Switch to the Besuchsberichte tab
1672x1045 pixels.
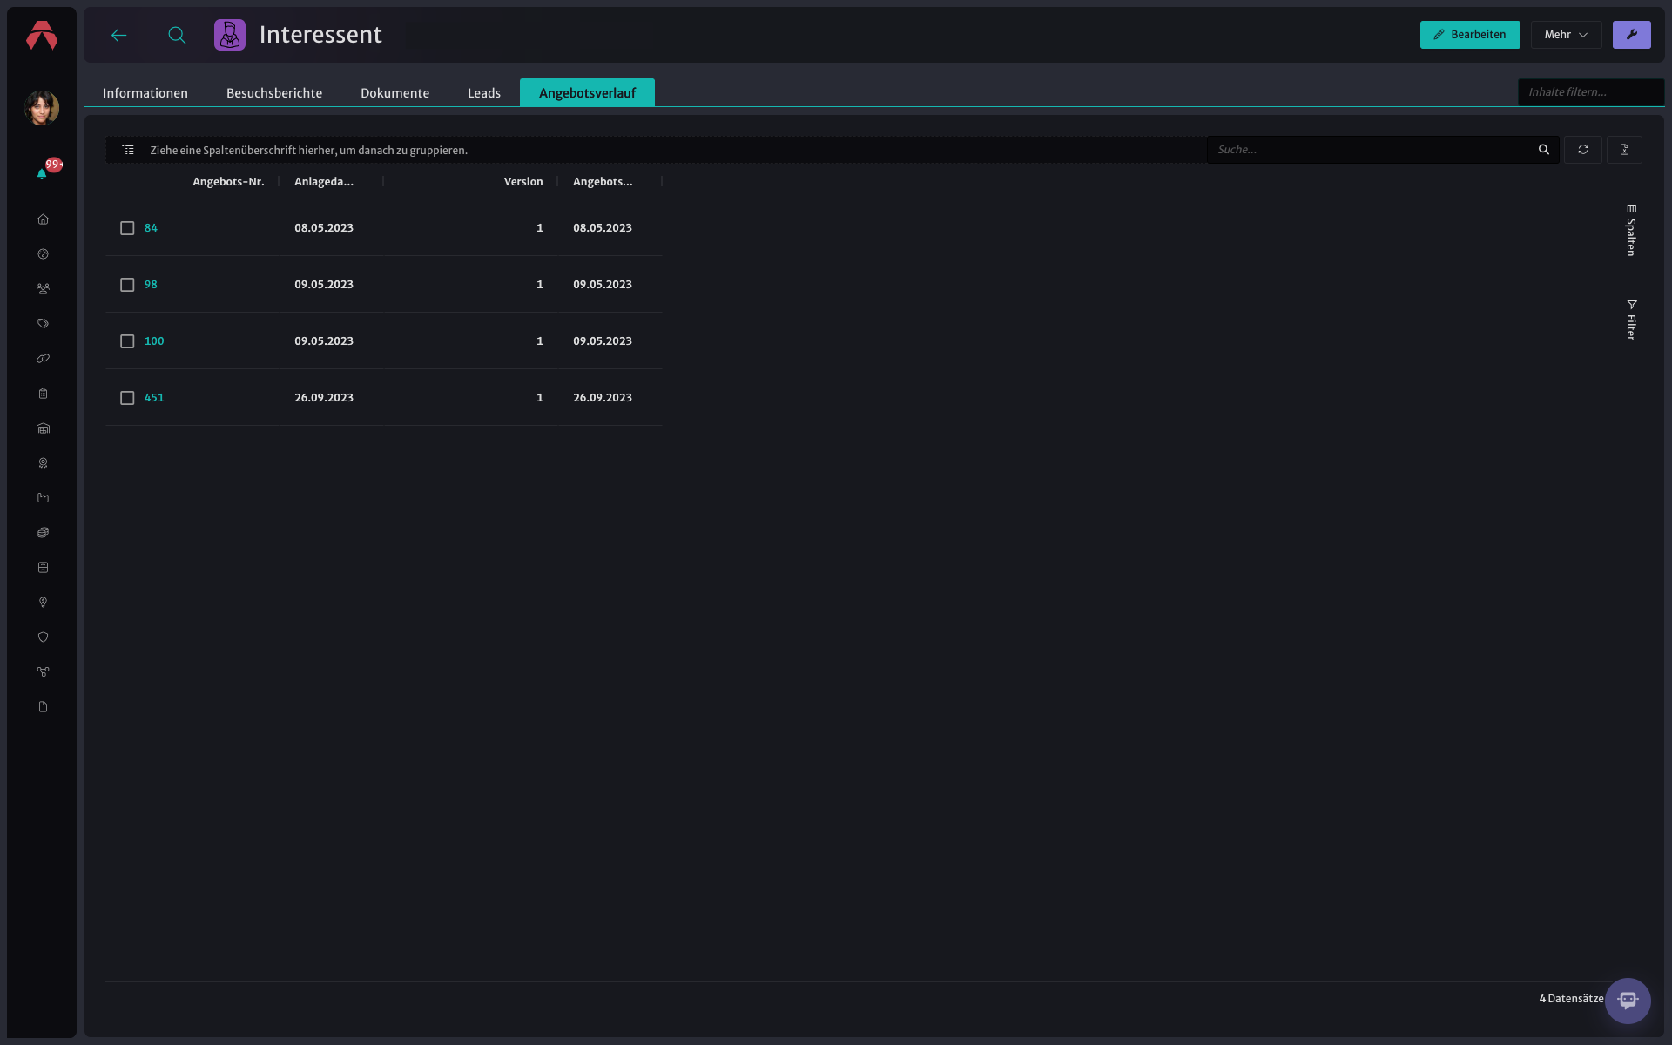coord(274,93)
